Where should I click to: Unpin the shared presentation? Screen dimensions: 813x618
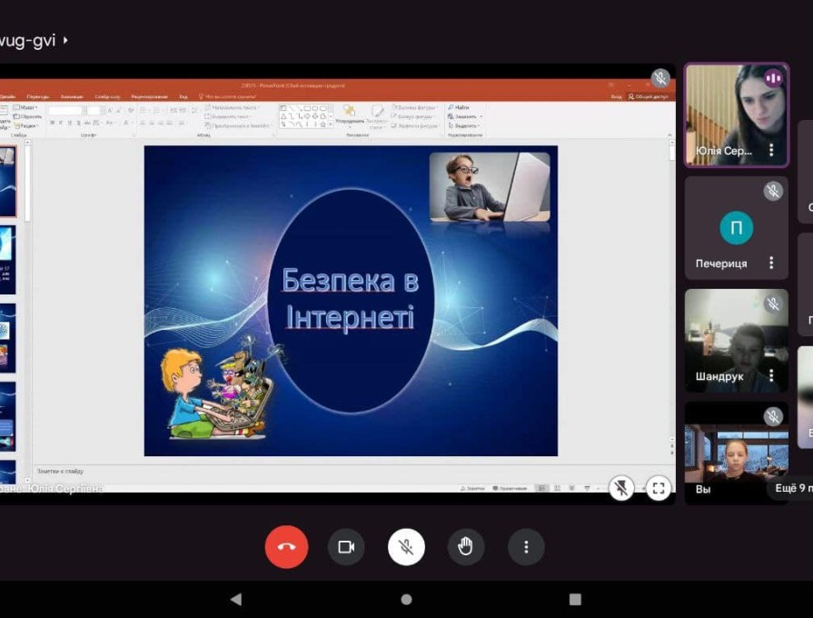click(x=620, y=488)
